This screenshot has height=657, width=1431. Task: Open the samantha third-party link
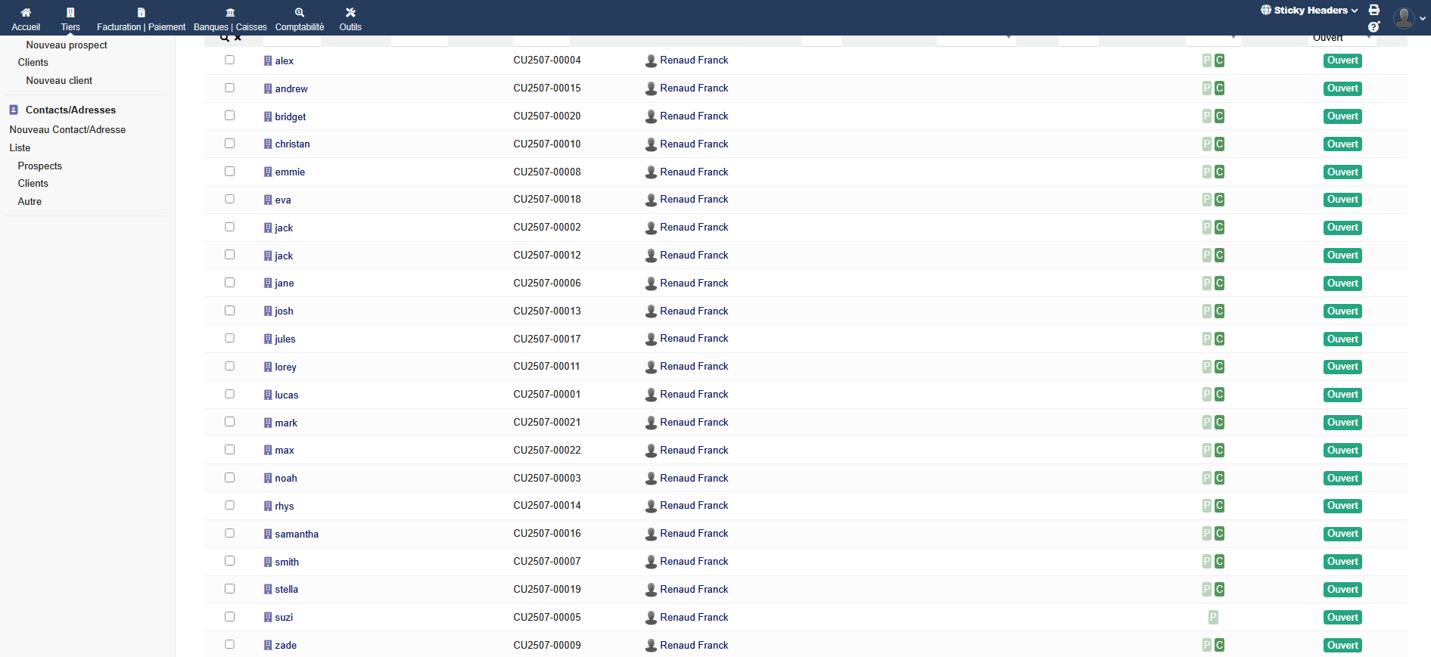click(297, 534)
